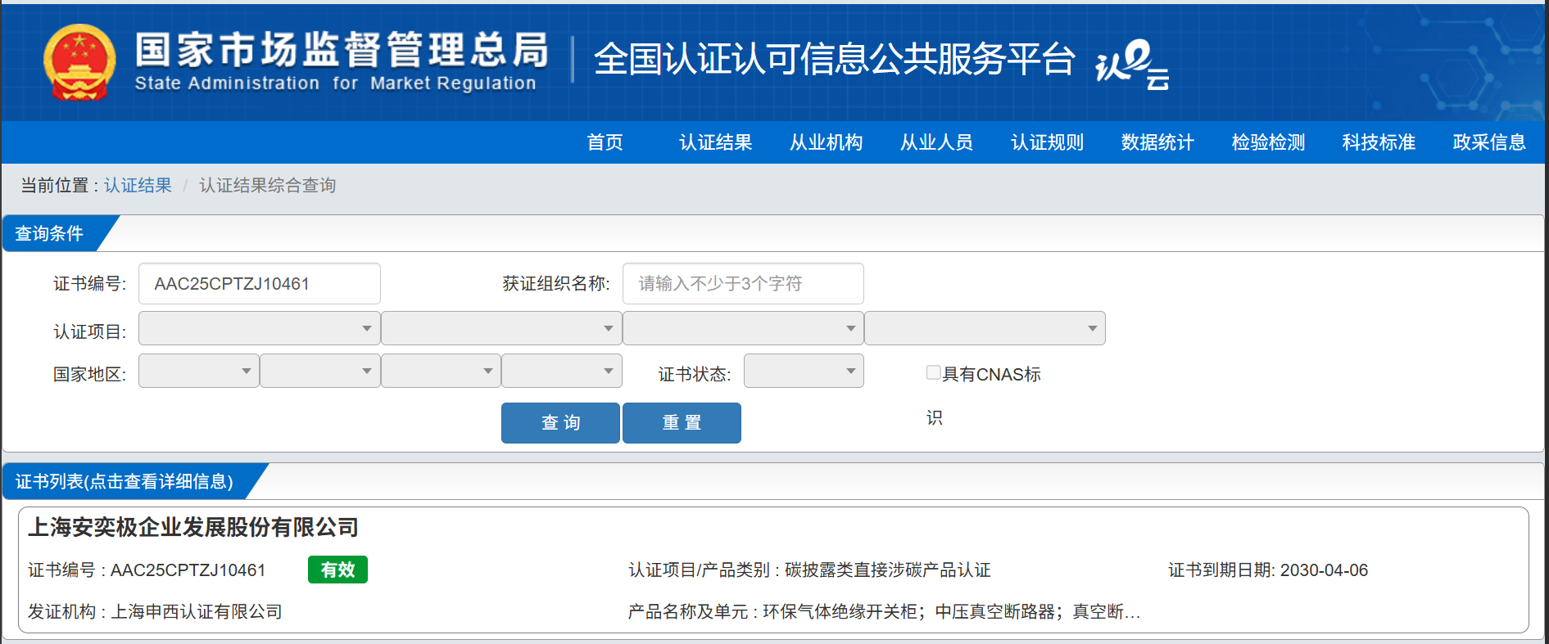This screenshot has width=1549, height=644.
Task: Open the second 国家地区 dropdown
Action: 320,371
